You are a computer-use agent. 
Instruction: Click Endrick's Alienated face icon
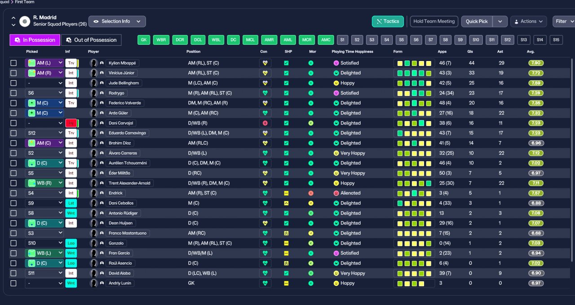[336, 193]
